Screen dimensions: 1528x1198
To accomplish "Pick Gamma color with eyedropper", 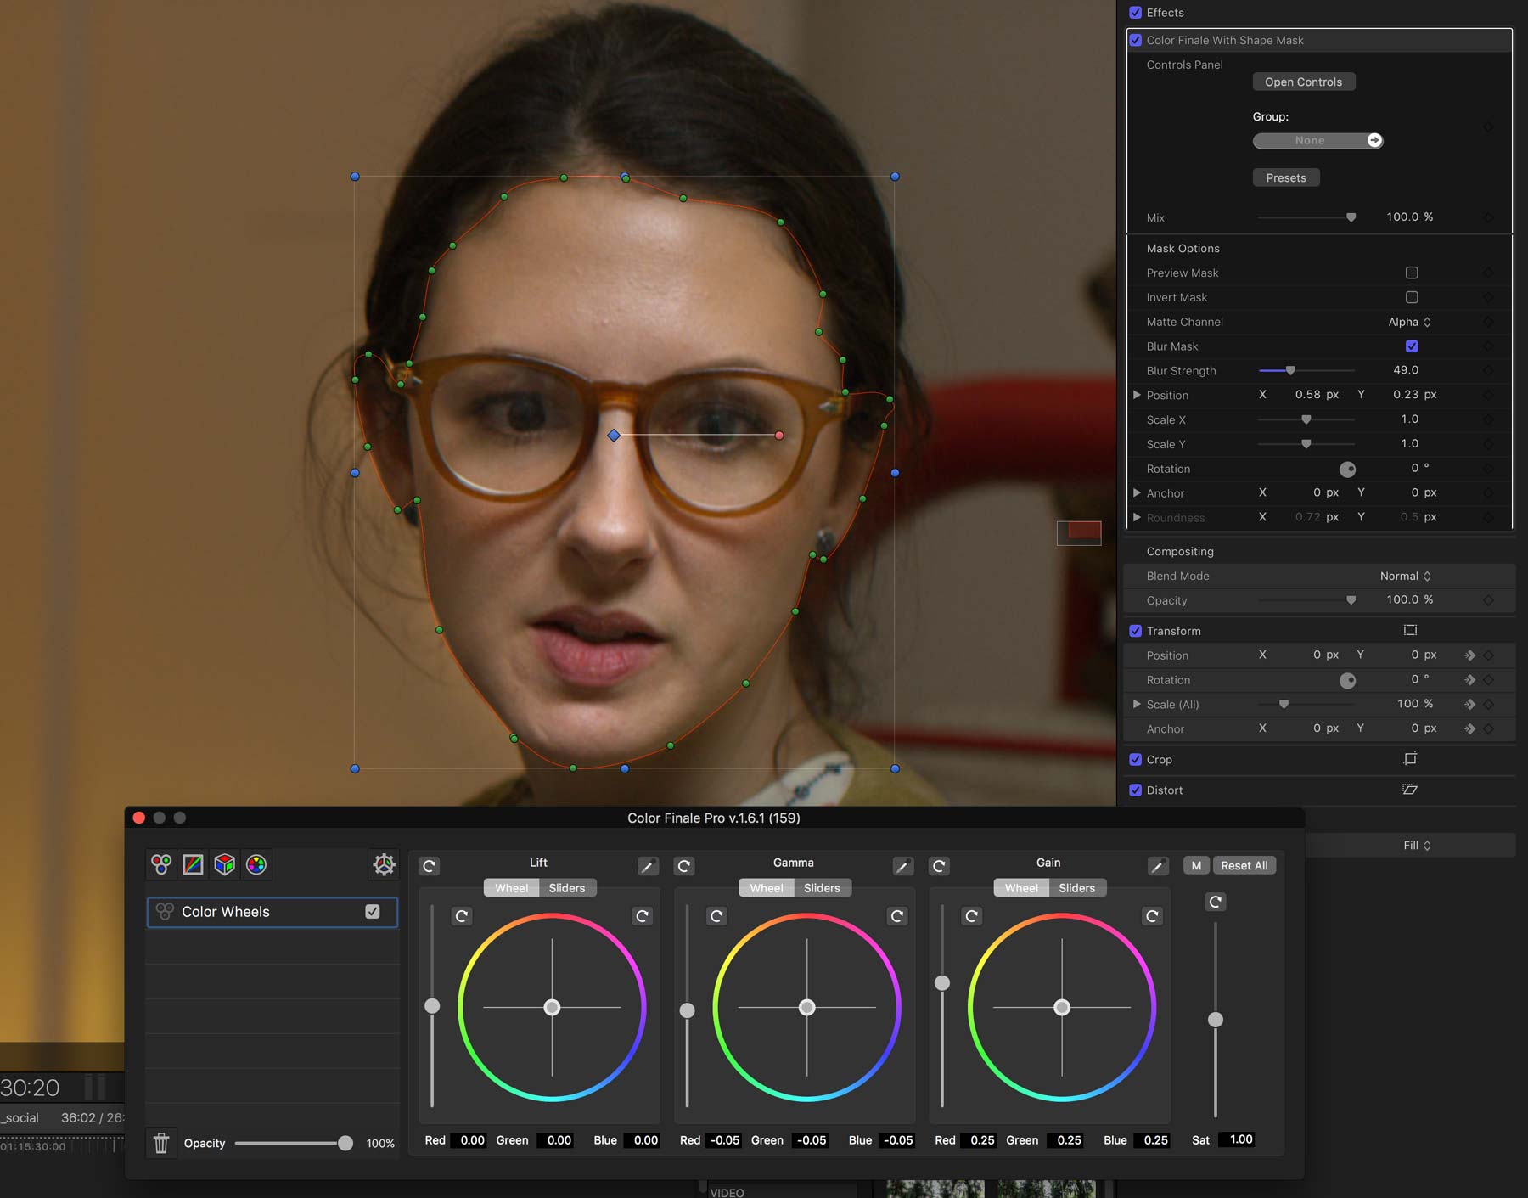I will (x=903, y=866).
